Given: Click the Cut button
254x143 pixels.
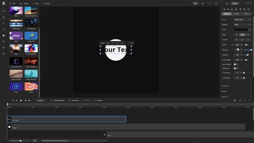Looking at the screenshot, I should [86, 100].
